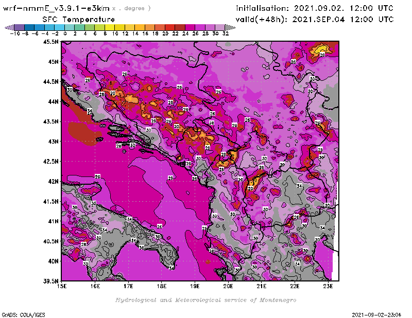Select the initialisation date text line
The height and width of the screenshot is (318, 412).
coord(315,8)
